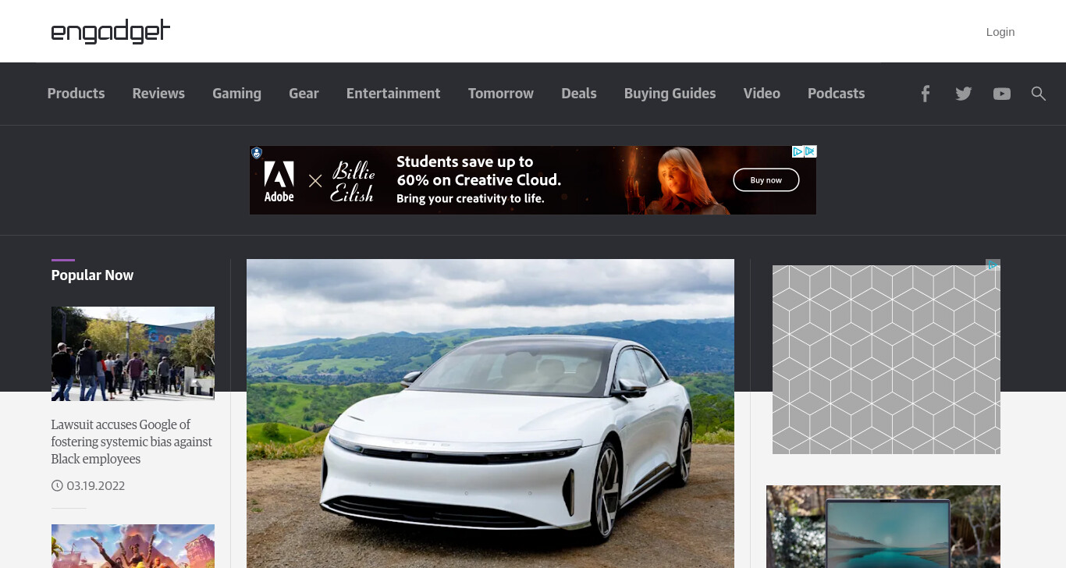Screen dimensions: 1066x568
Task: Open the Gaming section
Action: tap(236, 94)
